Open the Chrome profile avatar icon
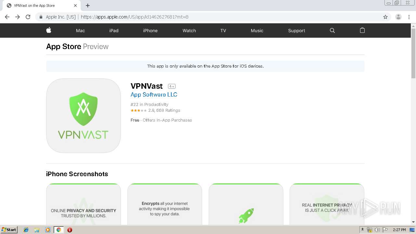This screenshot has width=416, height=234. (x=398, y=17)
